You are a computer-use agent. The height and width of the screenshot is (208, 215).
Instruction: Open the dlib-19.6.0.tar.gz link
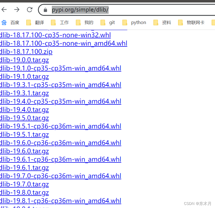point(24,151)
